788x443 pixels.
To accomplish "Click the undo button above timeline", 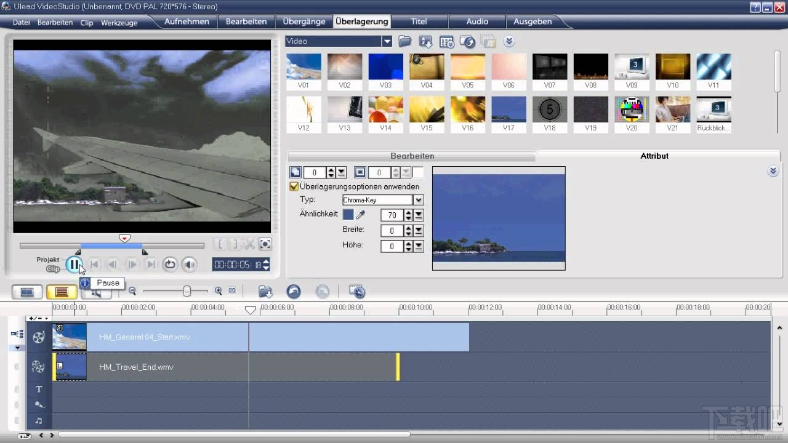I will pos(294,292).
